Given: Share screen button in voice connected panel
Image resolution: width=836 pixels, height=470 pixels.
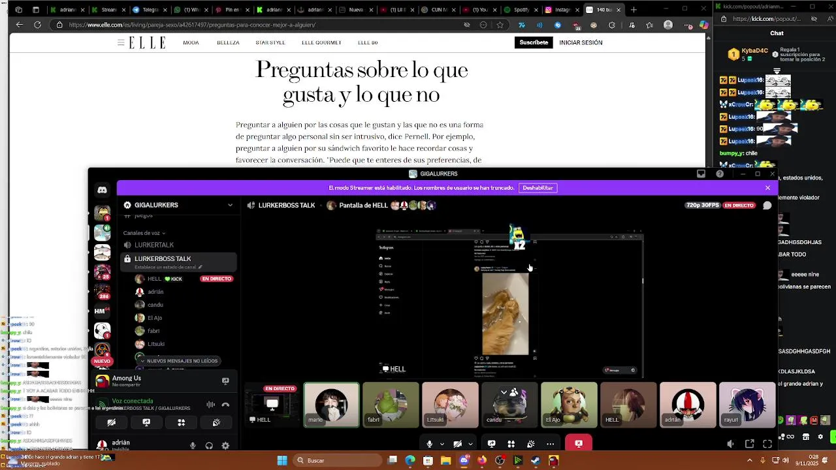Looking at the screenshot, I should (146, 422).
